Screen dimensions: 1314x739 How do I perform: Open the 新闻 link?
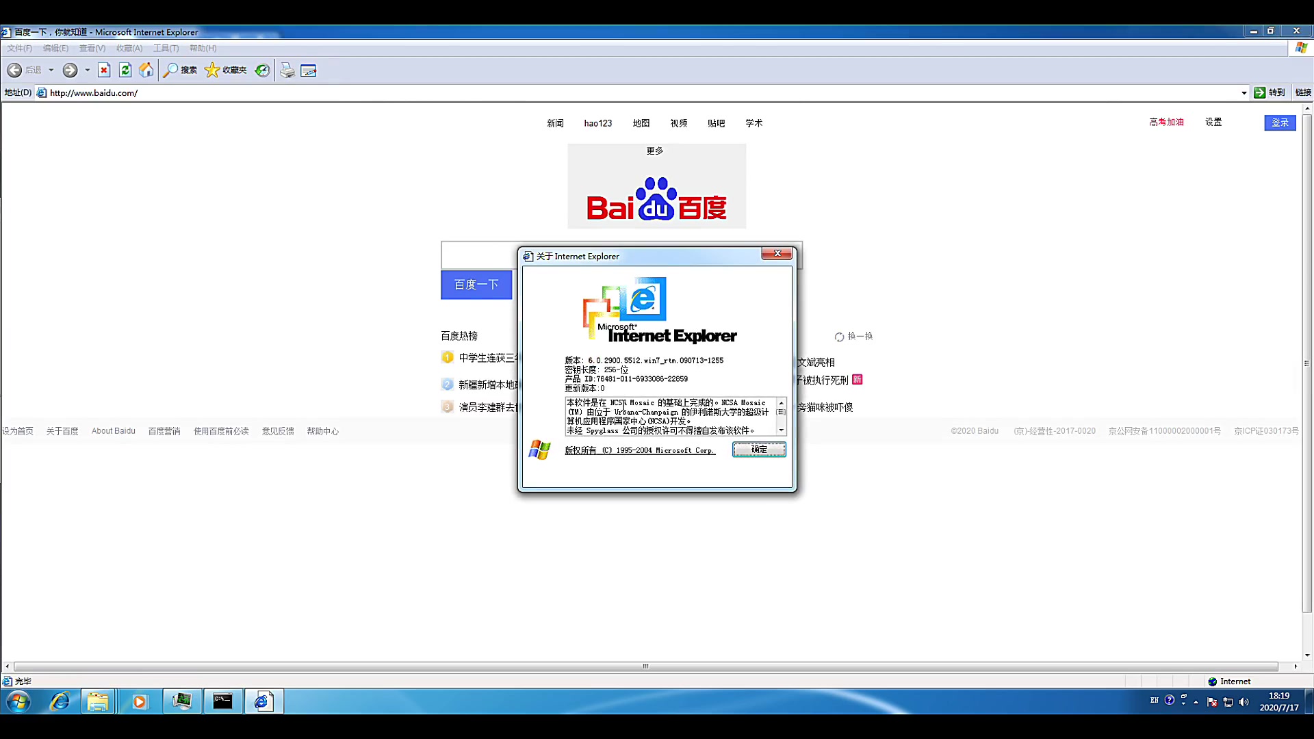(555, 123)
